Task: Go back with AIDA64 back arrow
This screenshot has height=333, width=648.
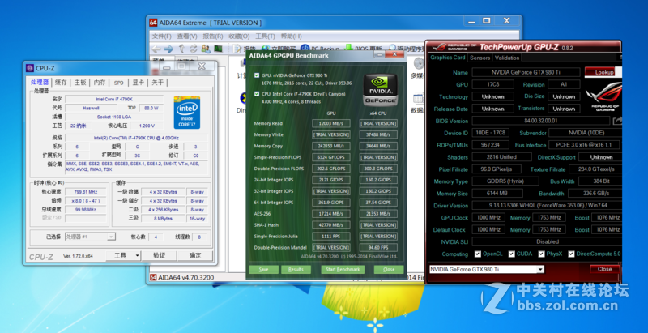Action: coord(156,49)
